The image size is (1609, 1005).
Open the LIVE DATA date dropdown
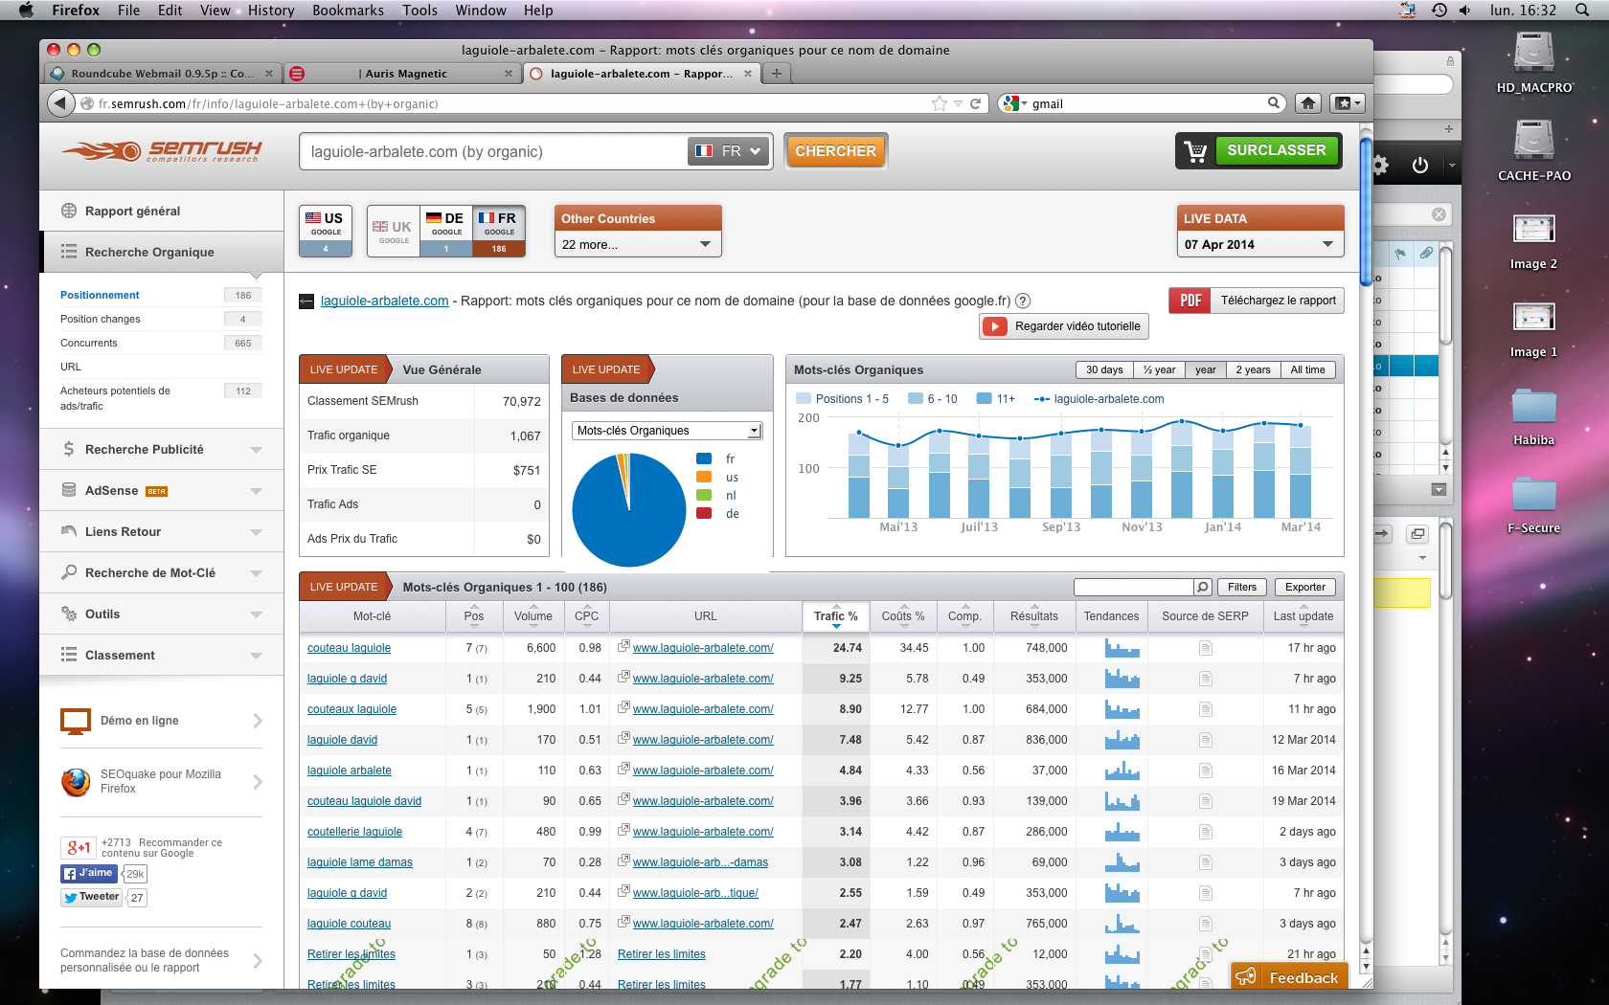point(1259,244)
